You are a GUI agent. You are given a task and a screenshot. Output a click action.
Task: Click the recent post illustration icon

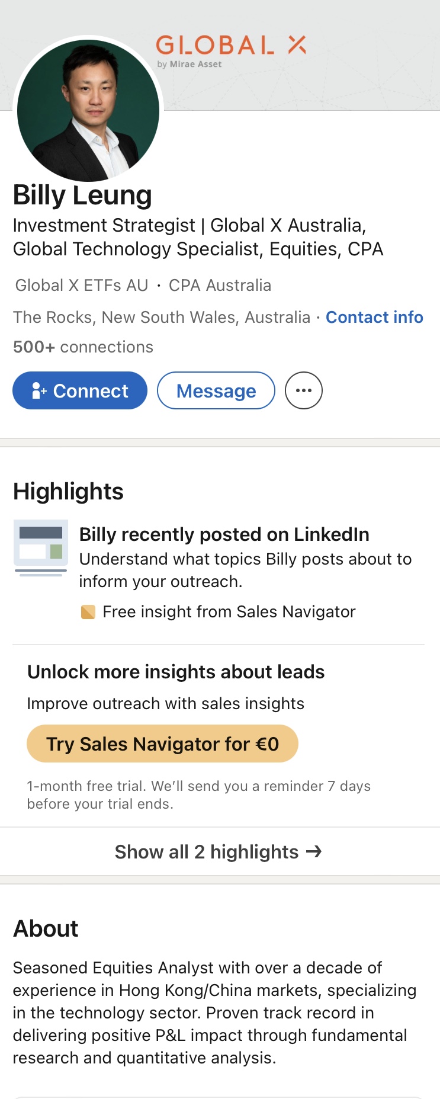coord(41,548)
